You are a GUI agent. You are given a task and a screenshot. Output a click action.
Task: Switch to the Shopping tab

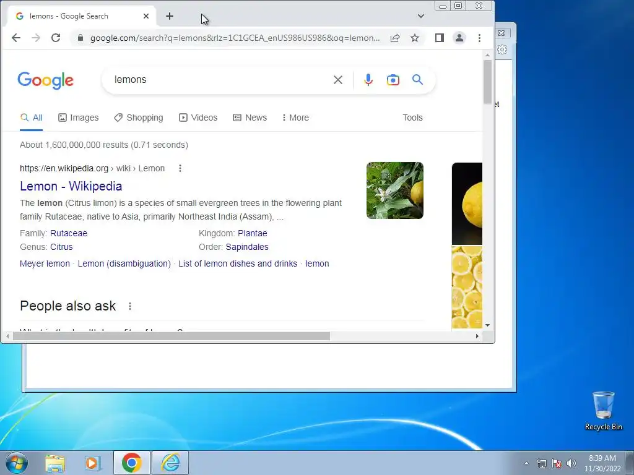coord(139,118)
